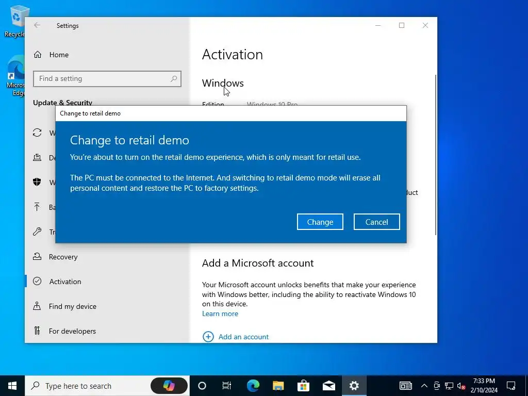Click the Change to retail demo title bar
The height and width of the screenshot is (396, 528).
tap(231, 113)
